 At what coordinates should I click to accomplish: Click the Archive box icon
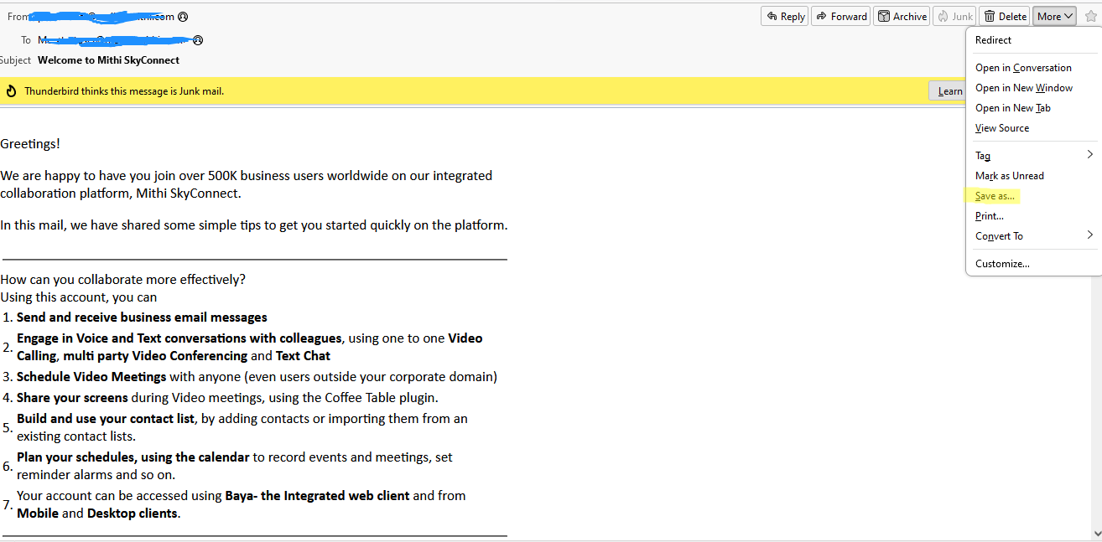884,16
